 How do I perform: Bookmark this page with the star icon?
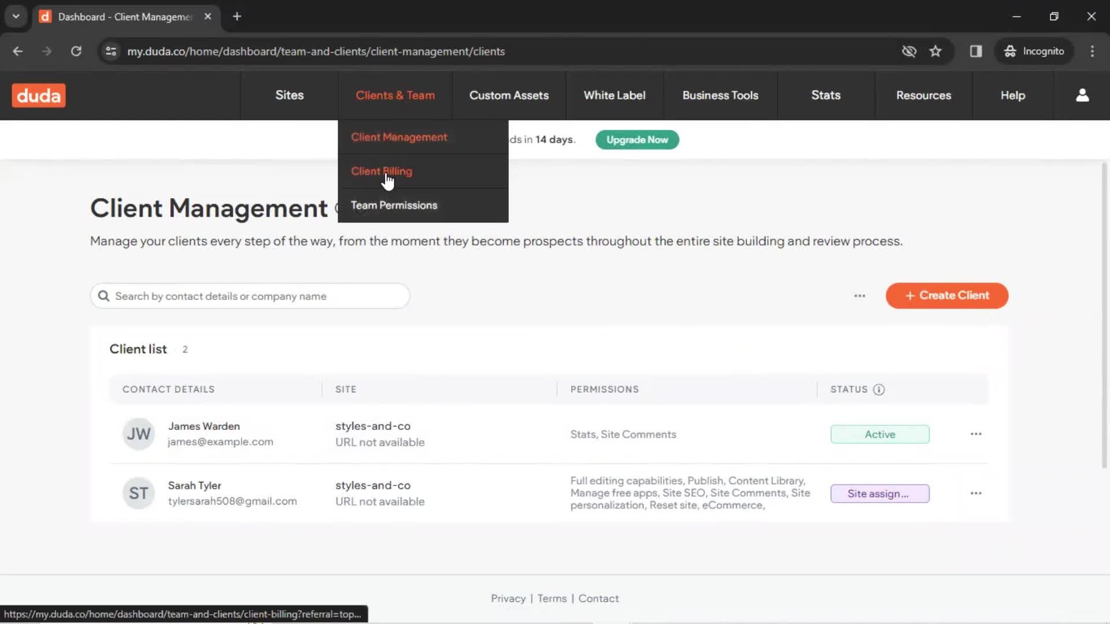[x=935, y=51]
